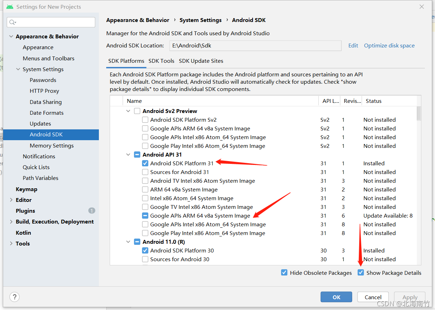Image resolution: width=435 pixels, height=310 pixels.
Task: Check Android SDK Platform Sv2
Action: 145,120
